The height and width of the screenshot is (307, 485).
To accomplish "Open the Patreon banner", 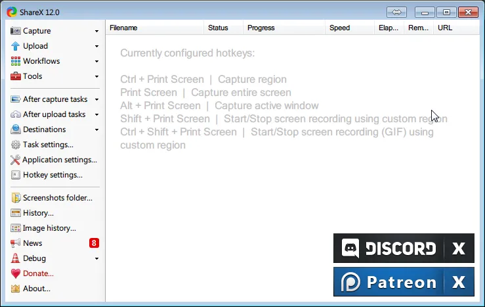I will tap(389, 282).
